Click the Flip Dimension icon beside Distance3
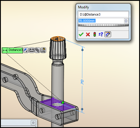This screenshot has height=128, width=140. pyautogui.click(x=26, y=50)
